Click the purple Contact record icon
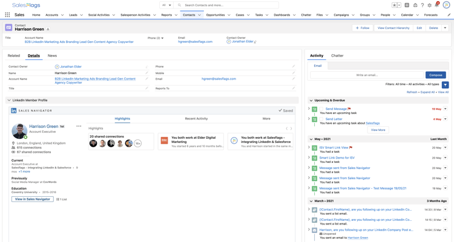Screen dimensions: 454x242 (x=8, y=27)
